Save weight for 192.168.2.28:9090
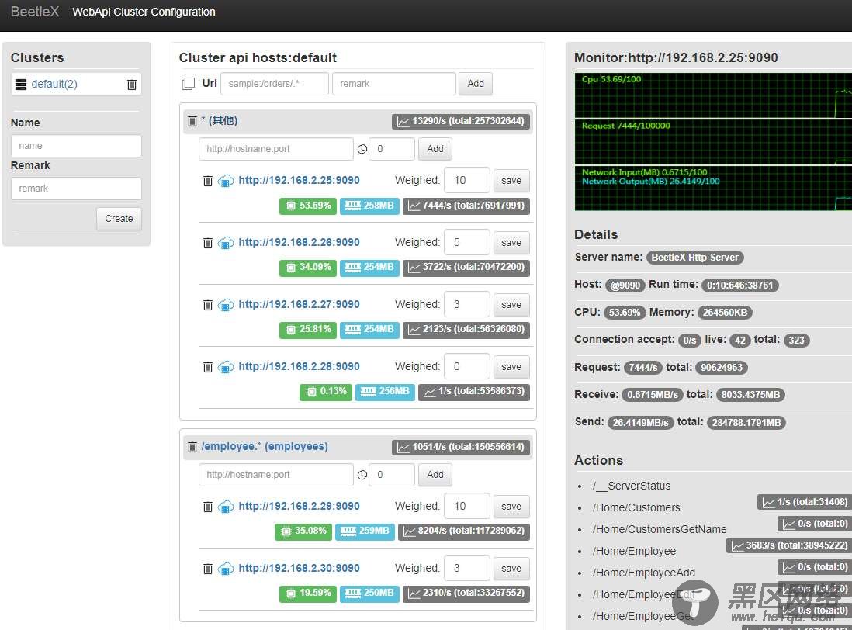The height and width of the screenshot is (630, 852). [x=511, y=366]
